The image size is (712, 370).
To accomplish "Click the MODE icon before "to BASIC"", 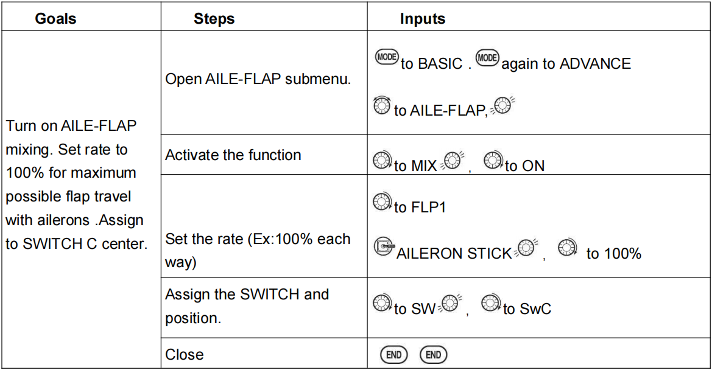I will point(387,58).
